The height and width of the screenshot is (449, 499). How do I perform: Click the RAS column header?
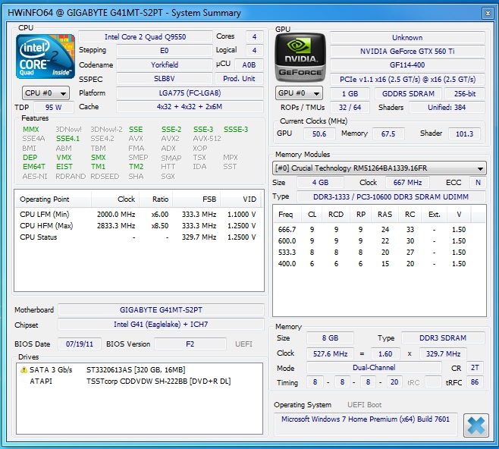click(x=385, y=215)
